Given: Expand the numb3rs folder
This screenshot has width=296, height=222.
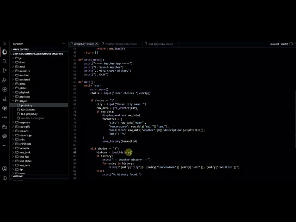Looking at the screenshot, I should click(x=39, y=71).
